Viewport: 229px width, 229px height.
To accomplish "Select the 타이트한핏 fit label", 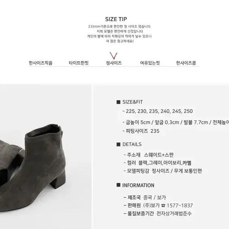I will coord(79,63).
